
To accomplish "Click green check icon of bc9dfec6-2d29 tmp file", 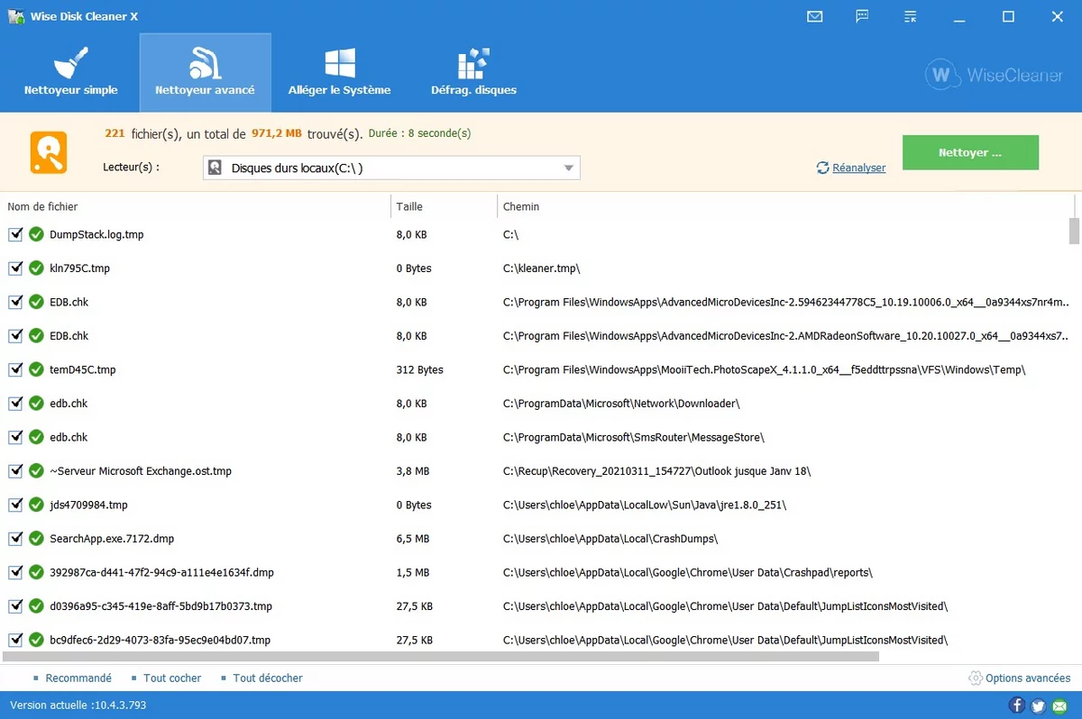I will coord(36,640).
